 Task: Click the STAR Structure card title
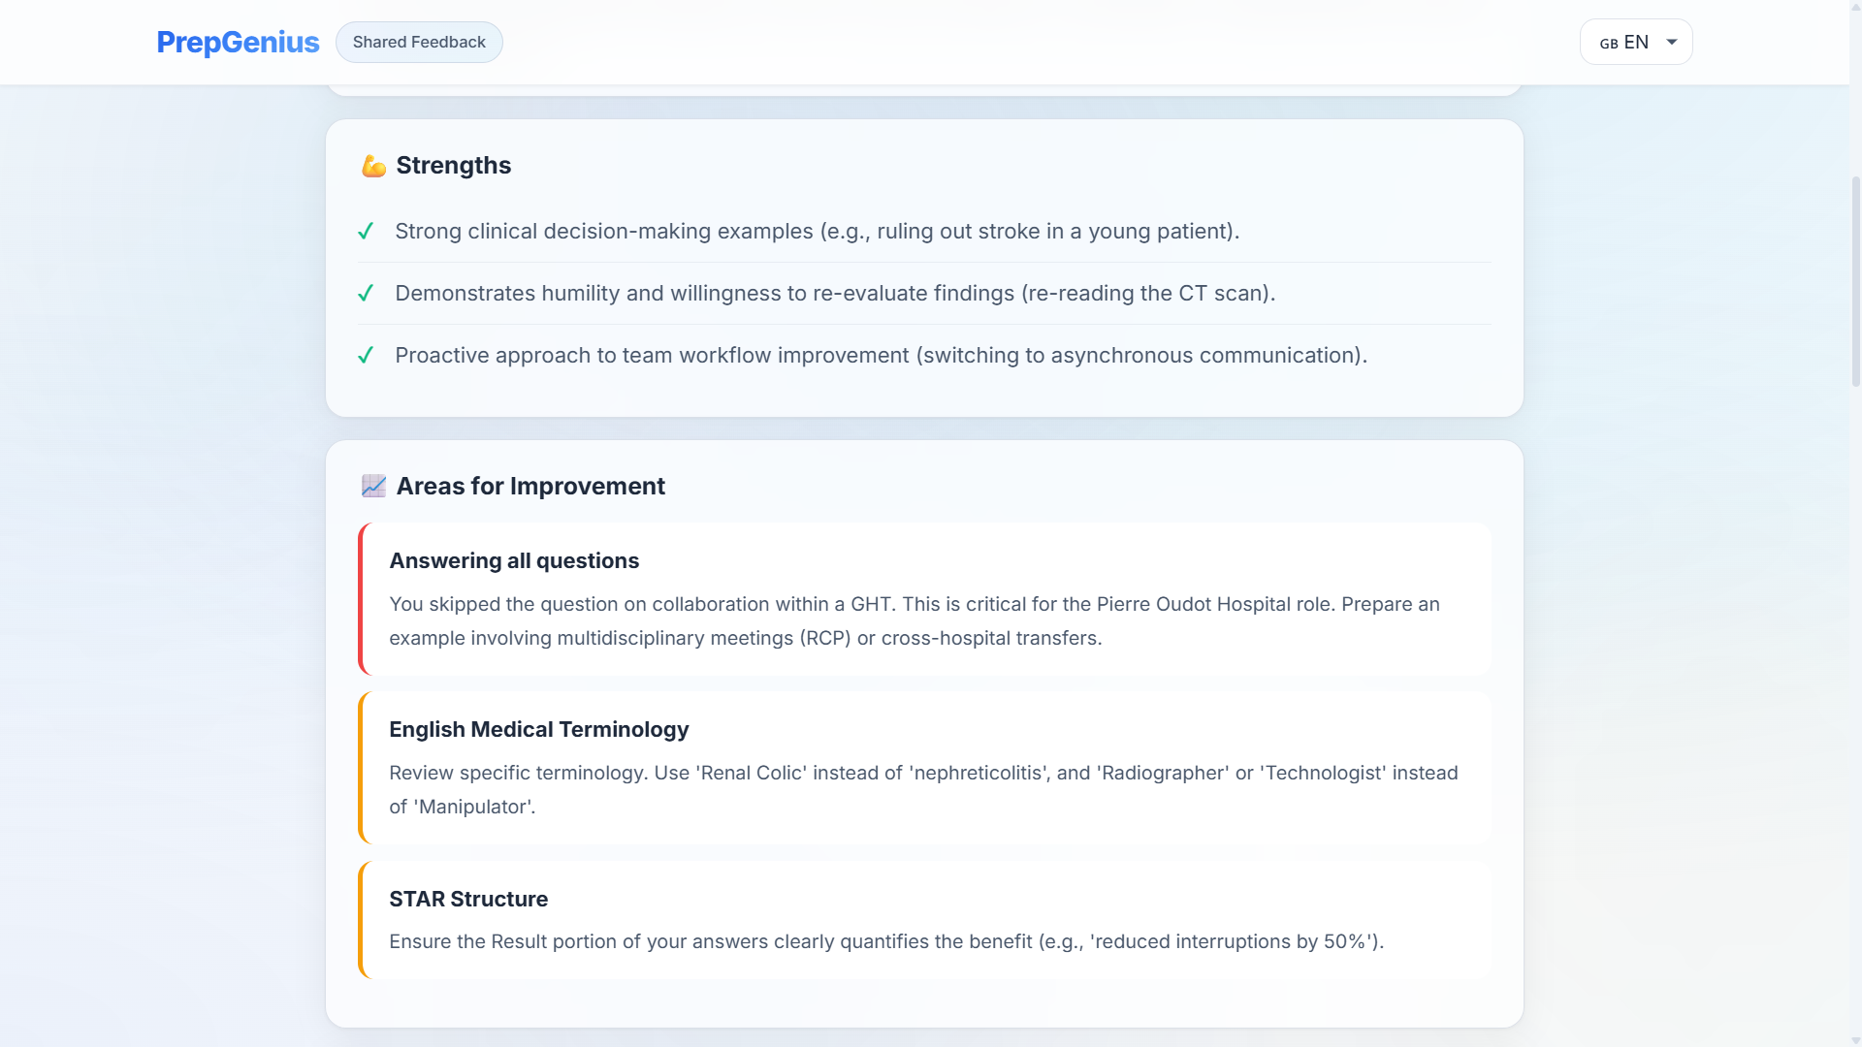[x=468, y=899]
